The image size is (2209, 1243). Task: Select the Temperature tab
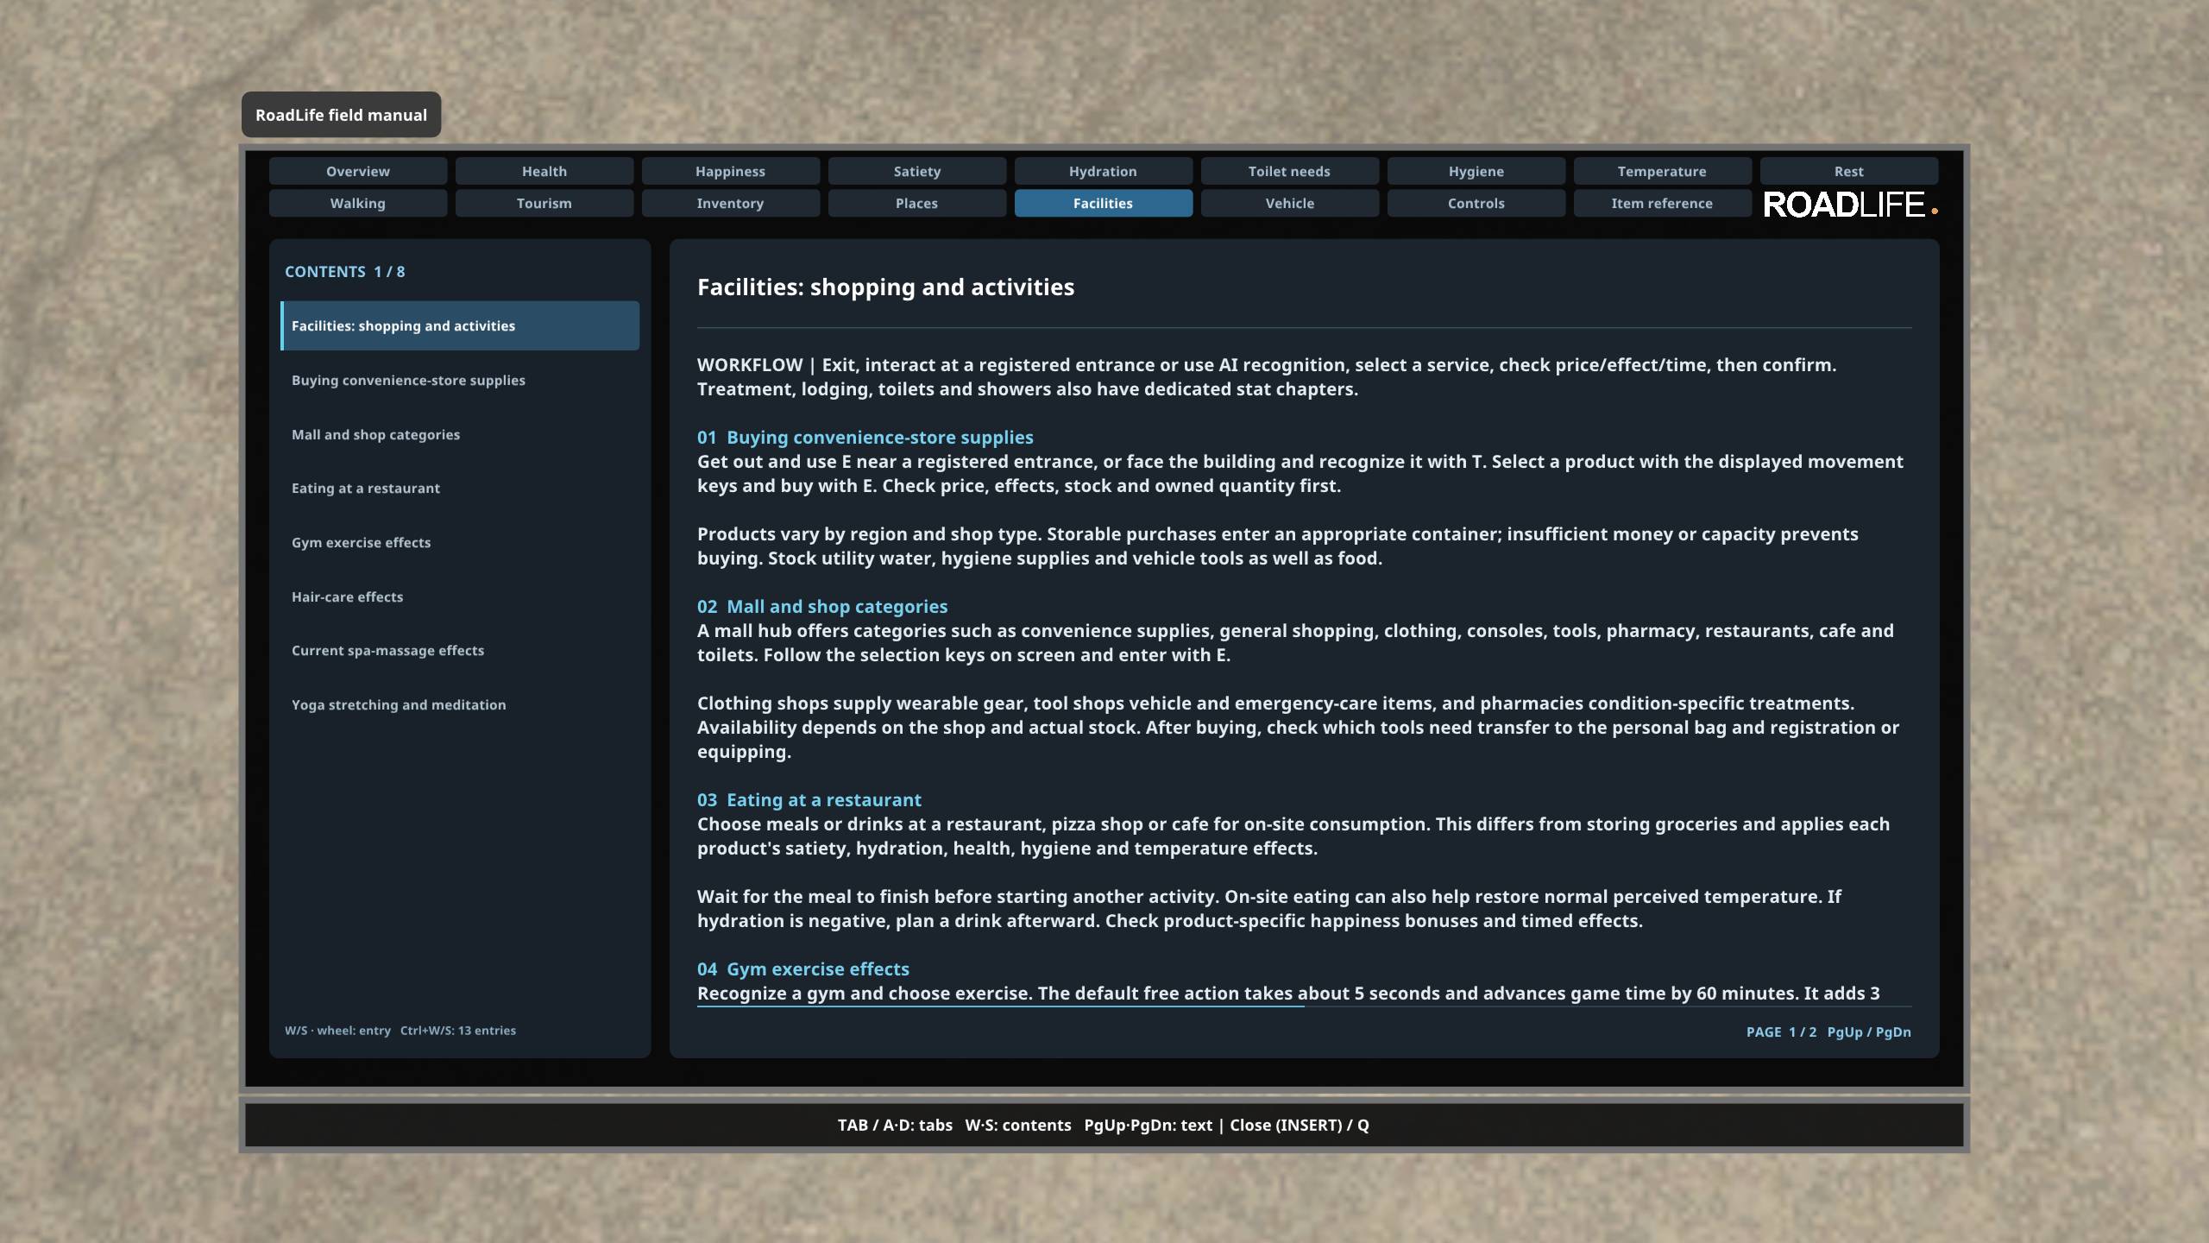coord(1663,171)
